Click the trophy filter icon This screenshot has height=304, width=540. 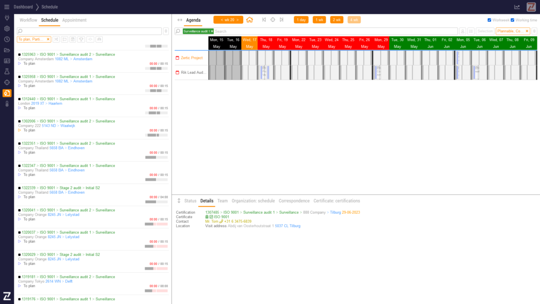81,39
